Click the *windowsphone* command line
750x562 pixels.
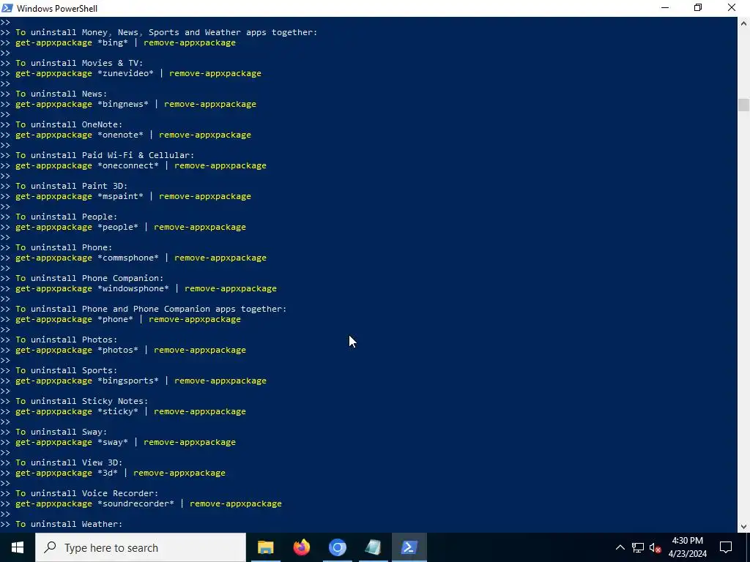(146, 288)
